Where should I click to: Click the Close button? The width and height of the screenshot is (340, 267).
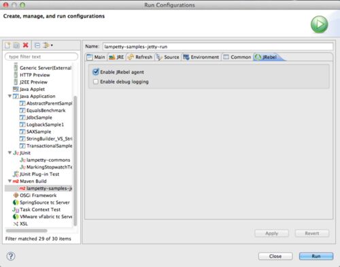point(275,256)
